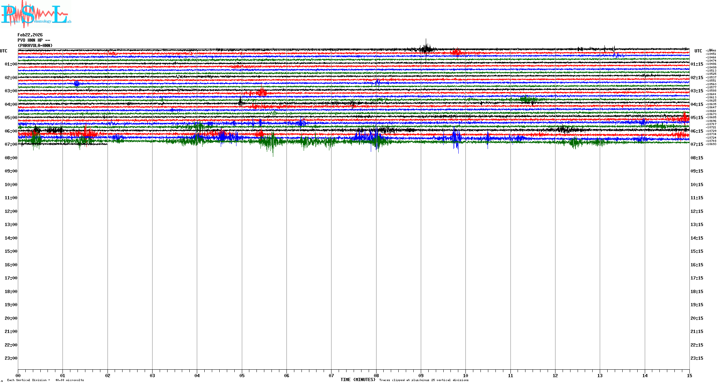Click the left UTC axis label
This screenshot has height=385, width=718.
(4, 51)
